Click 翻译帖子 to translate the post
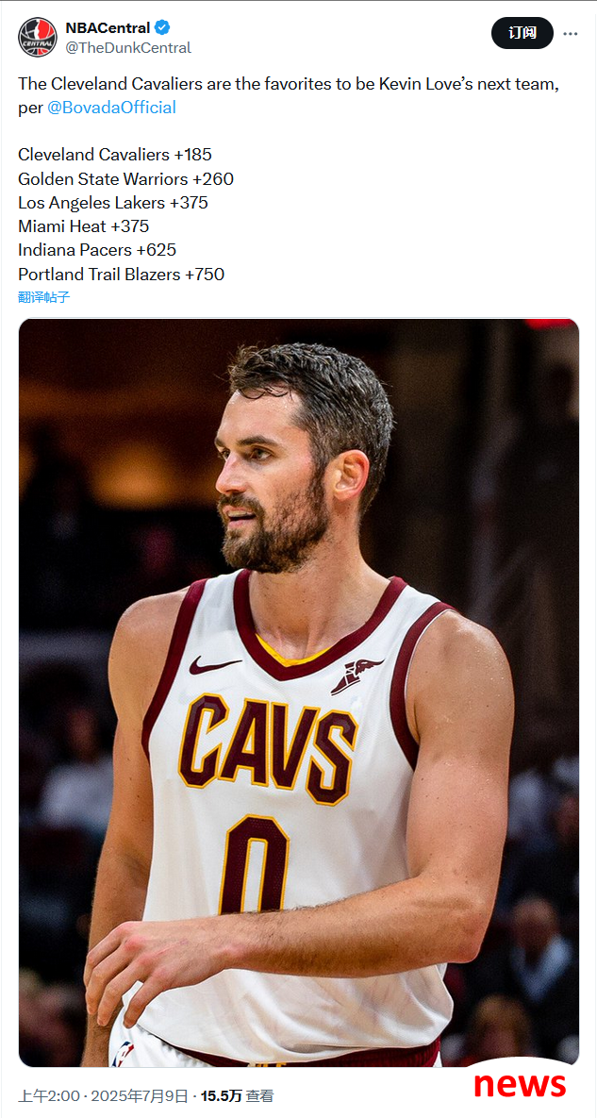Viewport: 597px width, 1118px height. [44, 297]
